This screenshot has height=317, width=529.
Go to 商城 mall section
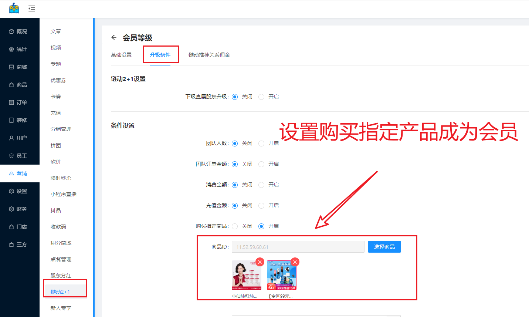pos(18,67)
